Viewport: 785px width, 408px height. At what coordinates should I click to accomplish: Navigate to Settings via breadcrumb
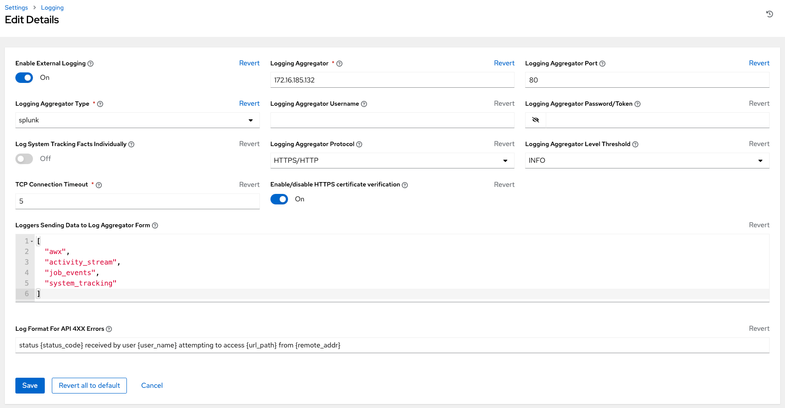tap(16, 7)
